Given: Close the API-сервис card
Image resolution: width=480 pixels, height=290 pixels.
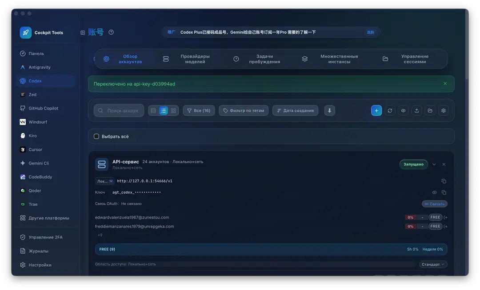Looking at the screenshot, I should 444,164.
